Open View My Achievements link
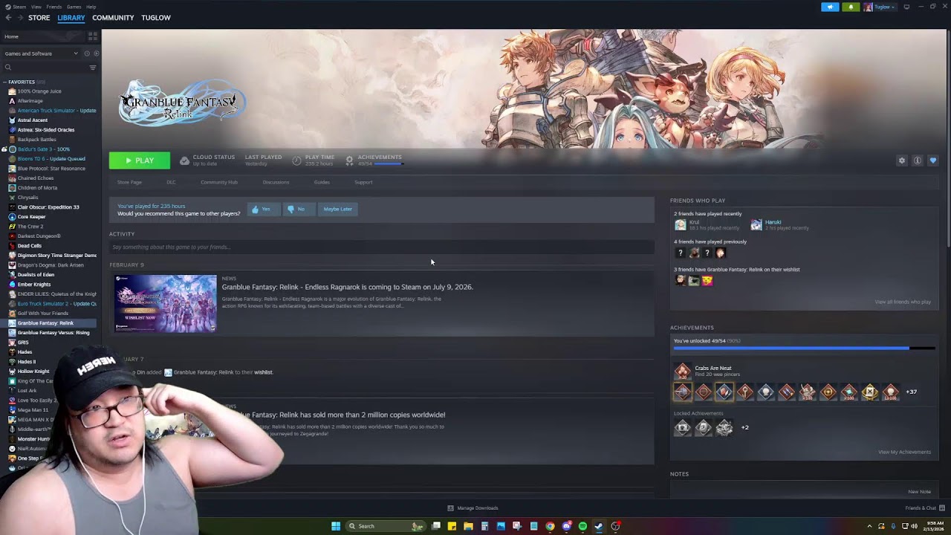 pos(904,452)
